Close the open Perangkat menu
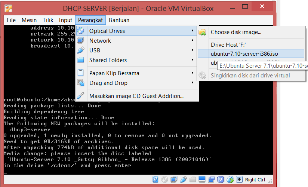The width and height of the screenshot is (308, 187). coord(90,20)
